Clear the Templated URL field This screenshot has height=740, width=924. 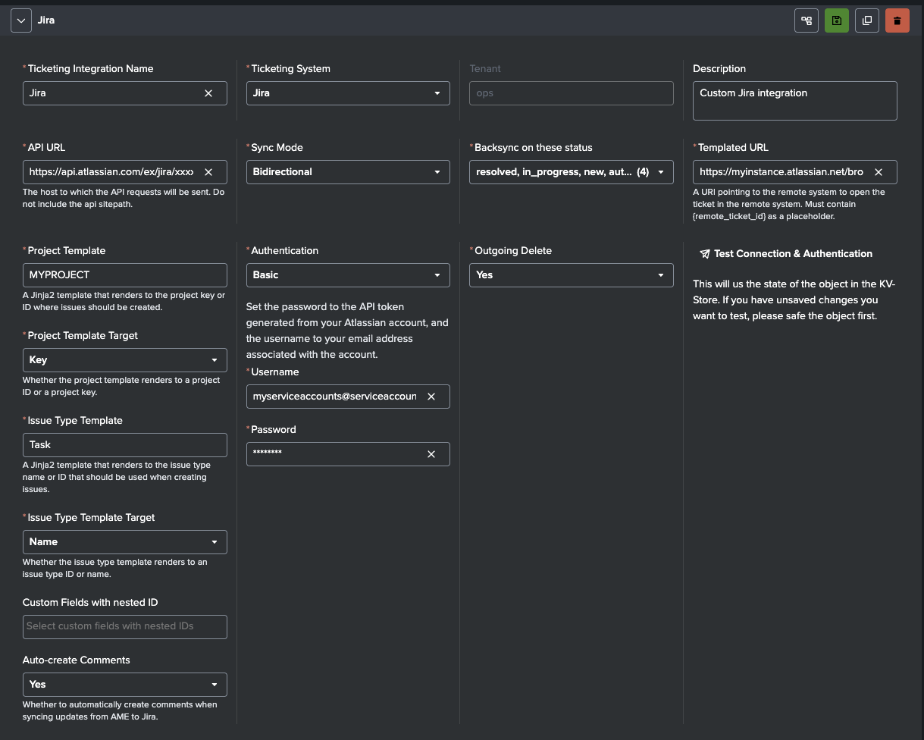point(879,171)
